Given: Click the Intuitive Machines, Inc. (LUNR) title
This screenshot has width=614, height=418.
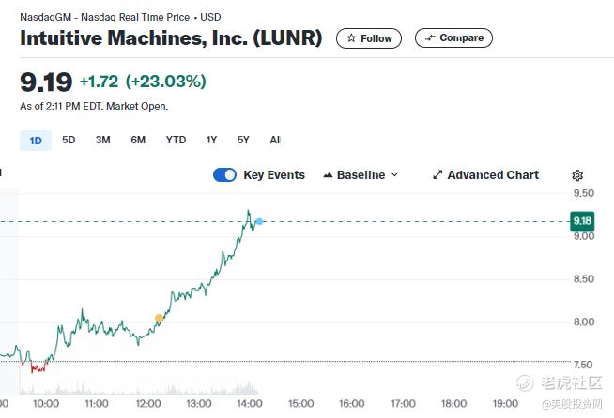Looking at the screenshot, I should 171,37.
